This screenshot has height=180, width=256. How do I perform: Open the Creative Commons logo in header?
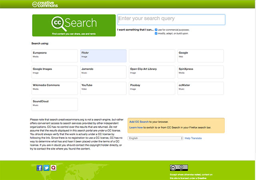pyautogui.click(x=45, y=4)
